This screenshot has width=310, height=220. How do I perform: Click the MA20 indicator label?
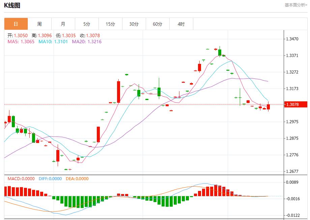tap(87, 42)
